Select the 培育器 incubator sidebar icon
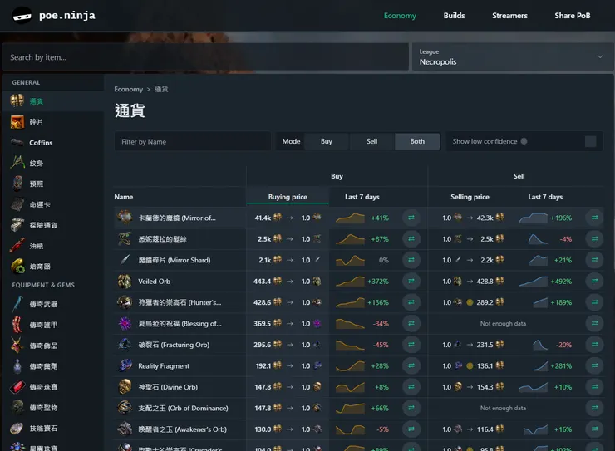The image size is (615, 451). coord(17,267)
